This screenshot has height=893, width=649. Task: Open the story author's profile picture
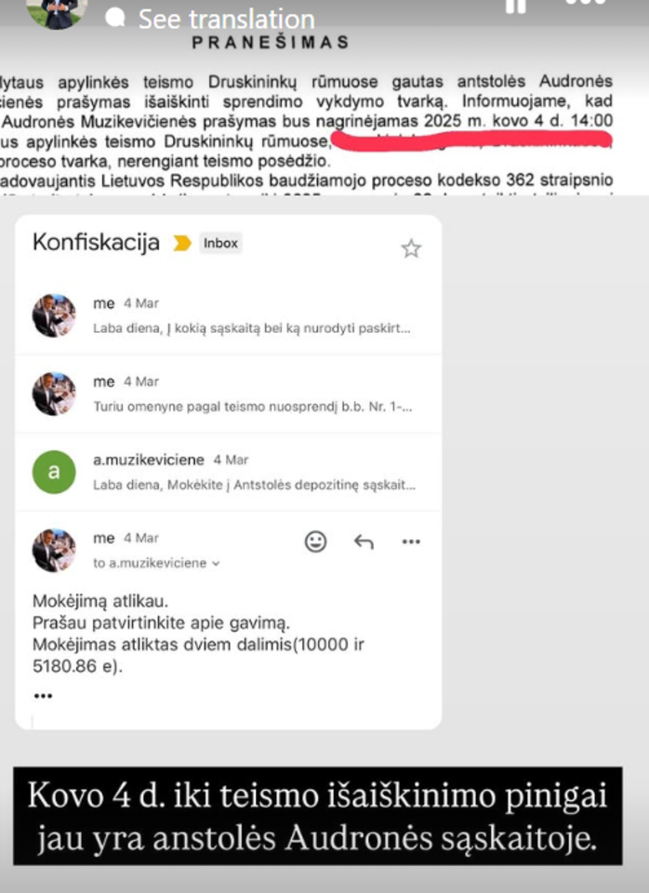(x=57, y=12)
